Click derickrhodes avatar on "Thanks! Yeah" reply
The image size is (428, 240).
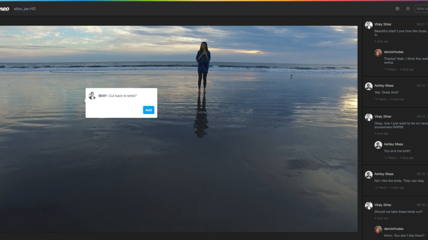point(378,52)
